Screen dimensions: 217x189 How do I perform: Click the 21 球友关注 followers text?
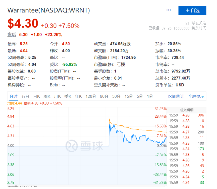click(196, 23)
